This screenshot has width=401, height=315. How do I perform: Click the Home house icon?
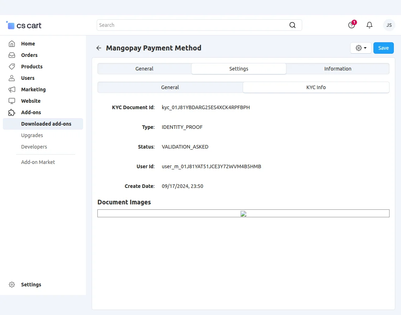(12, 44)
